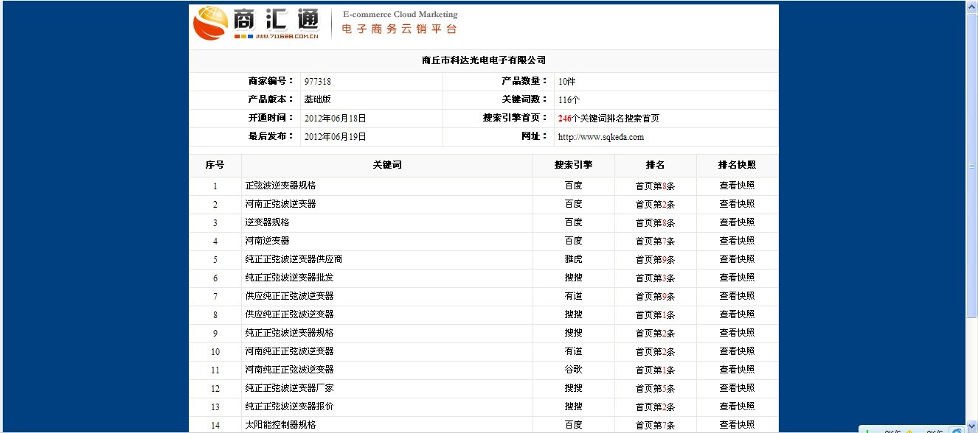Image resolution: width=978 pixels, height=433 pixels.
Task: Click the 搜索引擎首页 label
Action: tap(516, 118)
